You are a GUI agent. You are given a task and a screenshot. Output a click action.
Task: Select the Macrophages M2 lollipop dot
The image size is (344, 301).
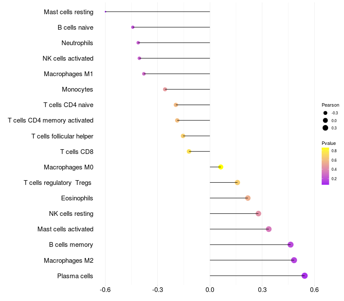[x=294, y=260]
